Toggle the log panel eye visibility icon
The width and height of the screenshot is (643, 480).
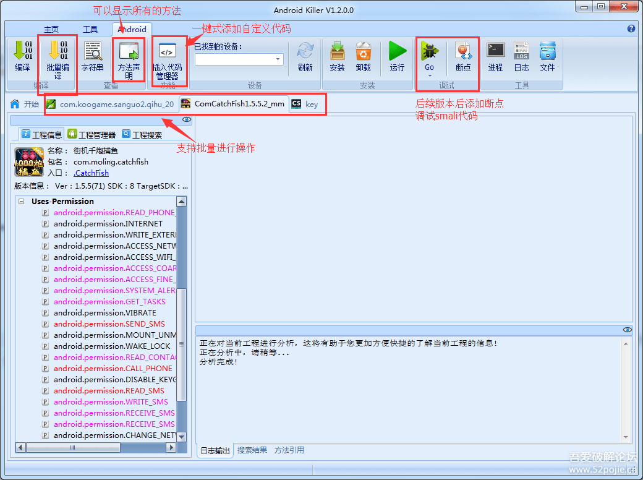coord(628,330)
